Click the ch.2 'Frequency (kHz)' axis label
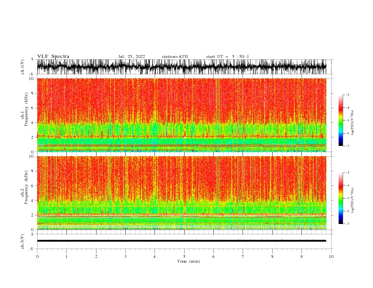 [x=26, y=187]
